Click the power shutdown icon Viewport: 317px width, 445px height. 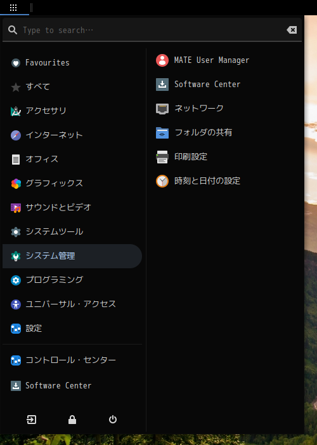click(x=113, y=420)
